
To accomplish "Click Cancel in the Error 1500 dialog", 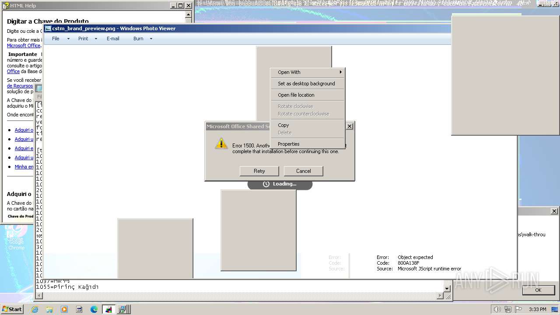I will [303, 171].
